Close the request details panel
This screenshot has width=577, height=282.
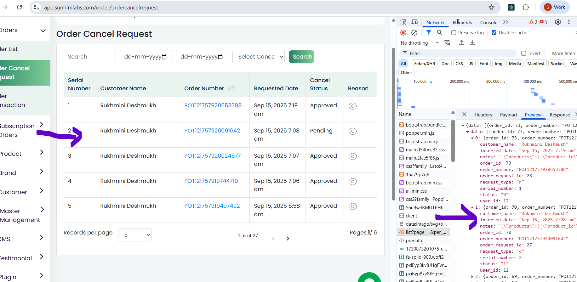click(x=464, y=114)
